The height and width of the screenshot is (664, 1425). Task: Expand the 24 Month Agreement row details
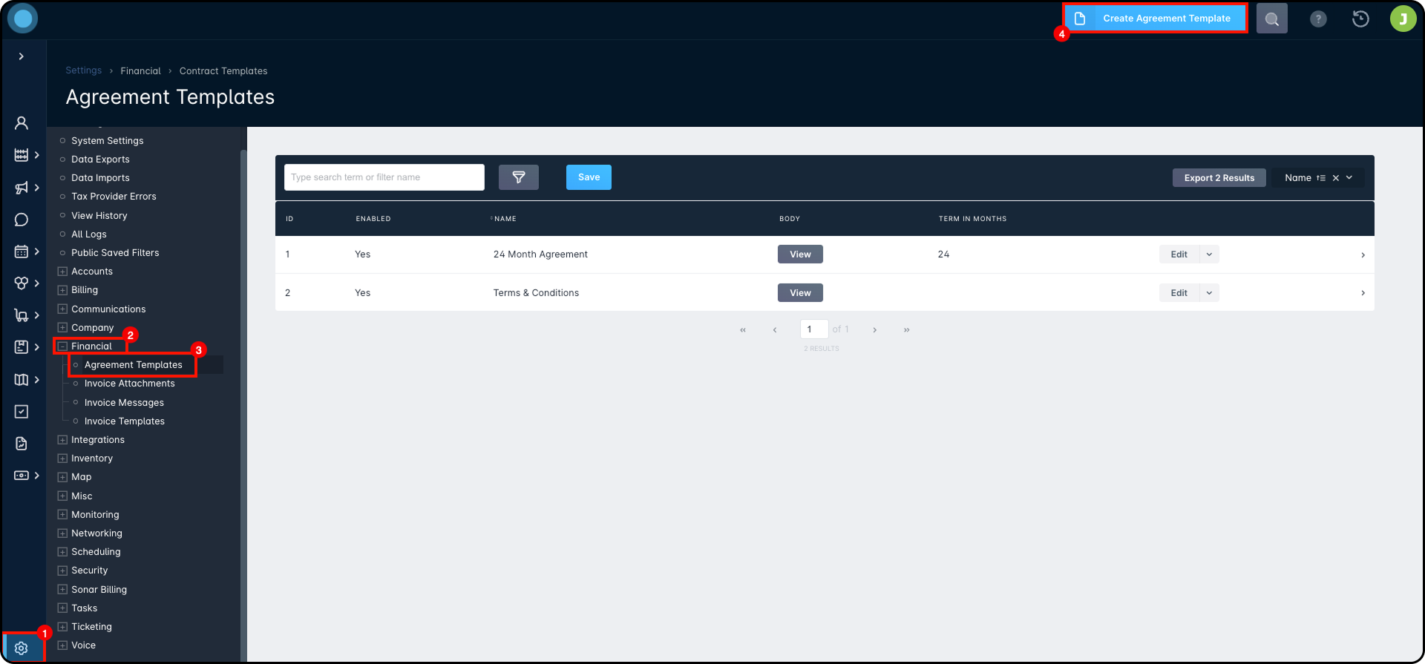pos(1363,255)
